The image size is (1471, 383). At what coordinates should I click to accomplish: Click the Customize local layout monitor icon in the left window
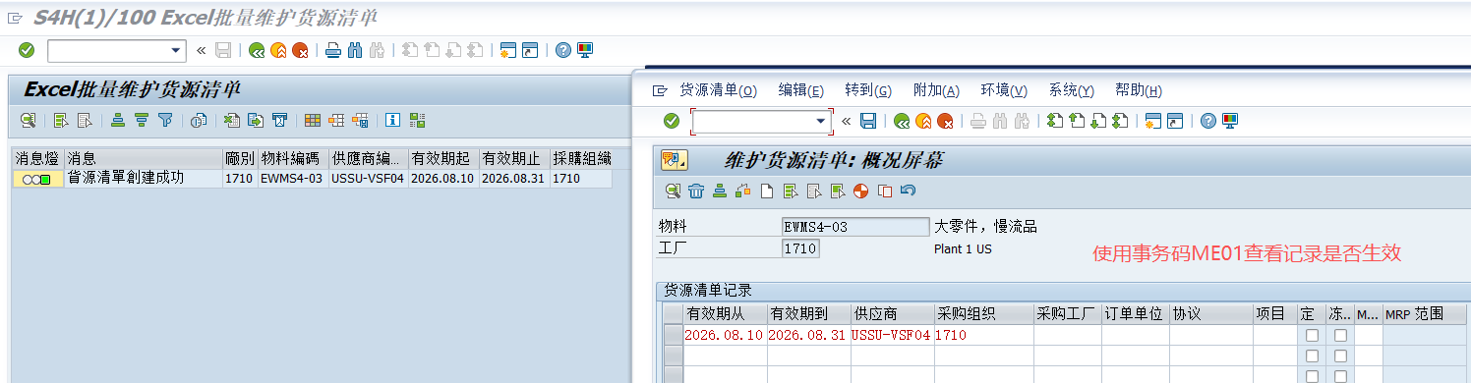584,50
